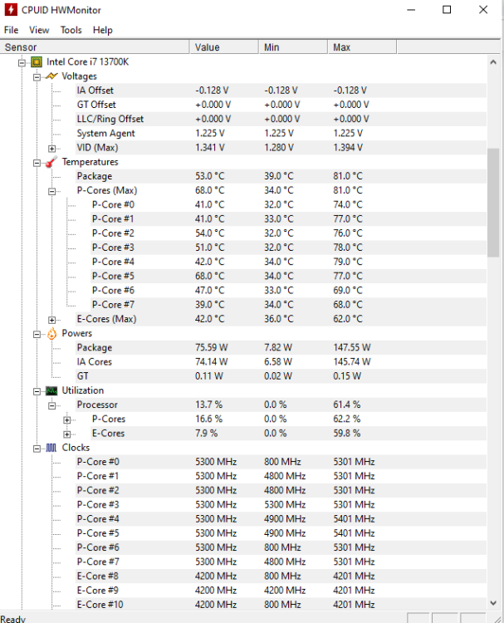Close the HWMonitor window
The image size is (504, 623).
pos(483,10)
